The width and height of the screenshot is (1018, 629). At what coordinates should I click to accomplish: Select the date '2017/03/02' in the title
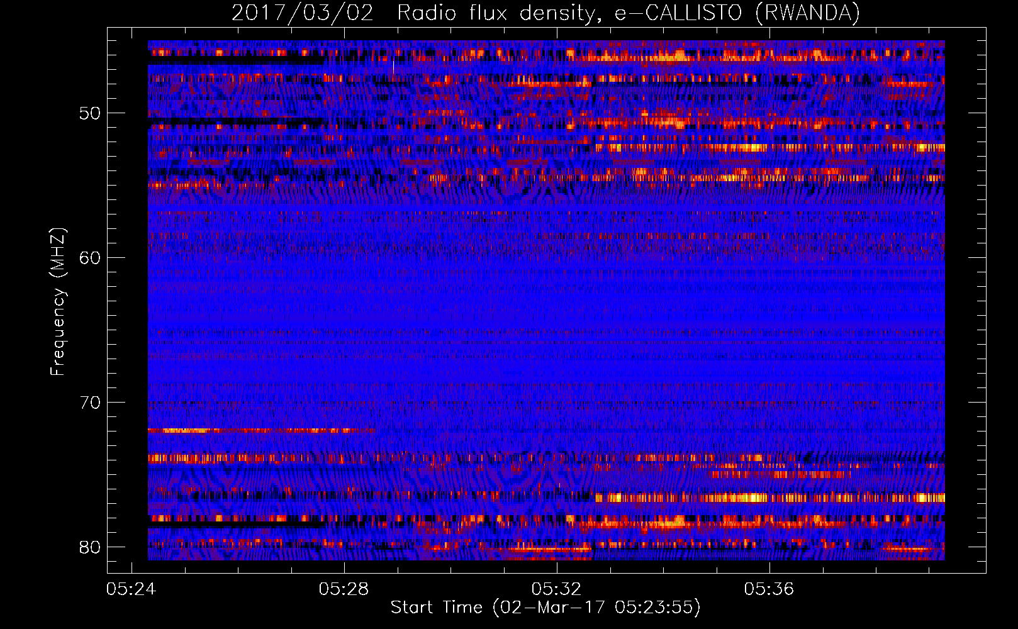pyautogui.click(x=303, y=13)
